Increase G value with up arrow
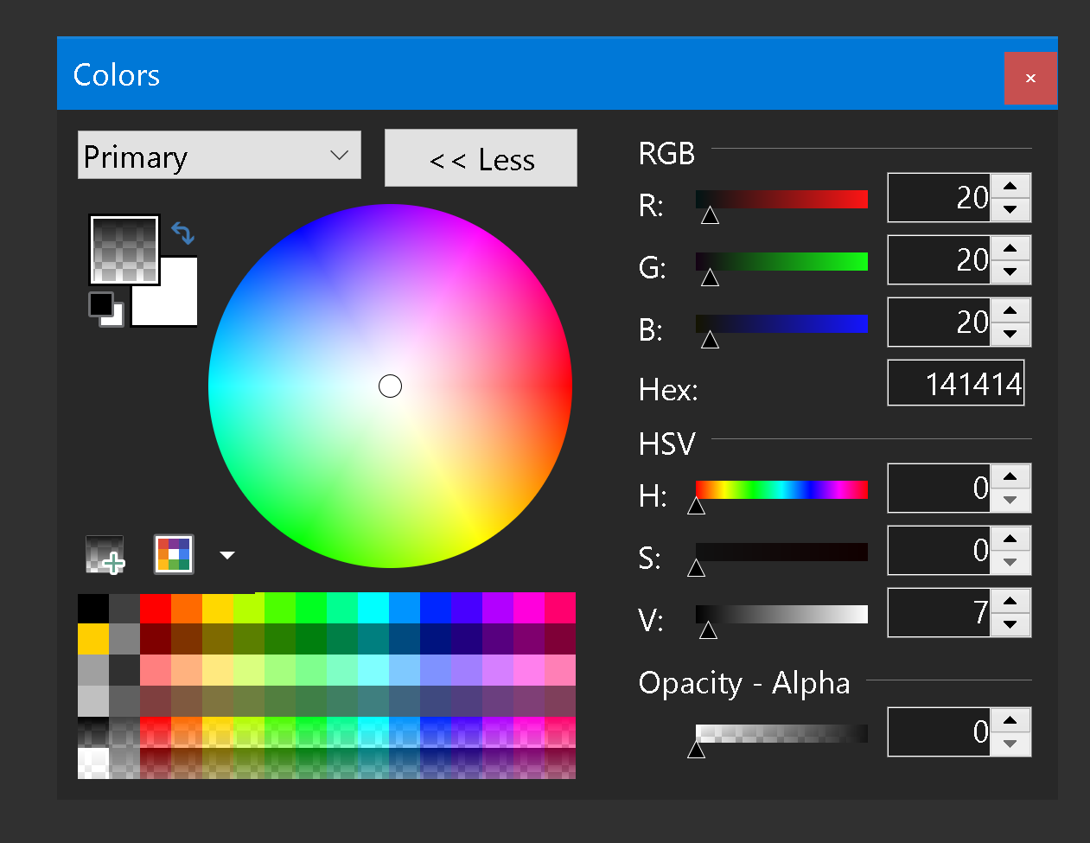Image resolution: width=1090 pixels, height=843 pixels. 1010,248
